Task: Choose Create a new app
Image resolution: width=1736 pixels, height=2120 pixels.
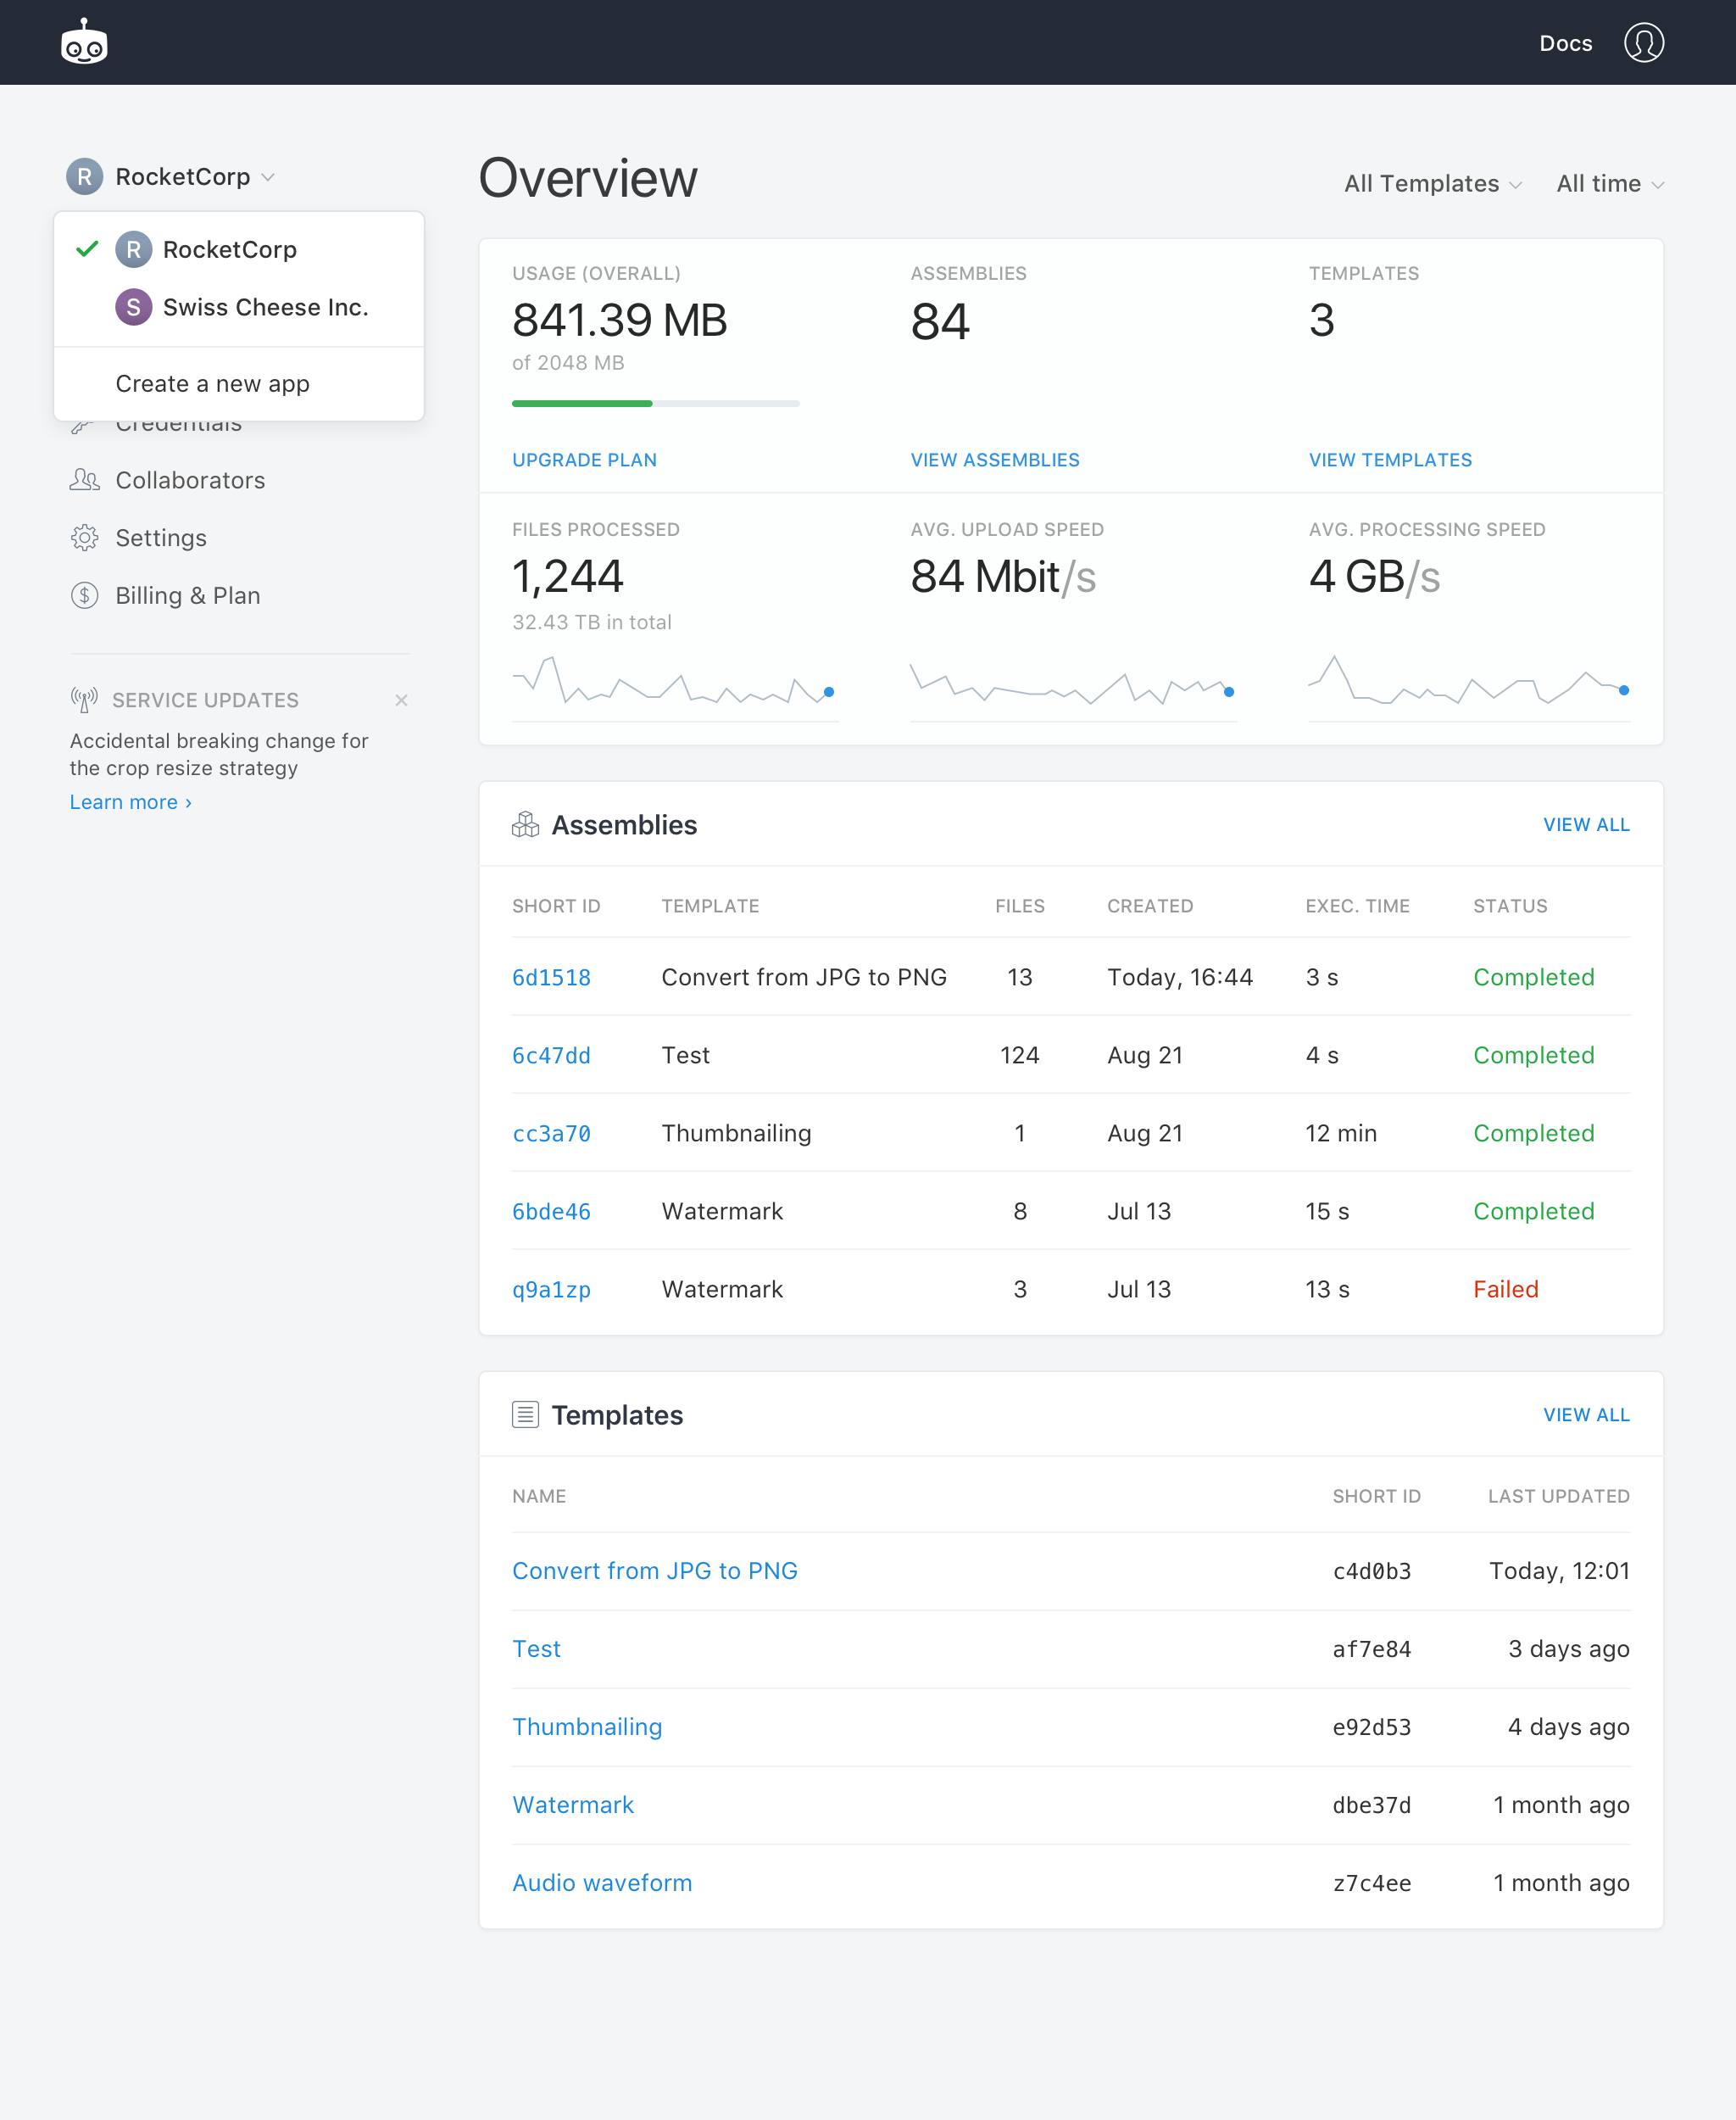Action: click(x=212, y=384)
